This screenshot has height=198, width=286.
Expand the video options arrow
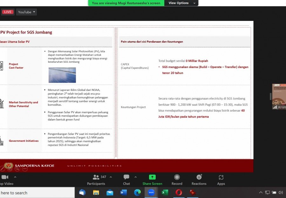15,177
